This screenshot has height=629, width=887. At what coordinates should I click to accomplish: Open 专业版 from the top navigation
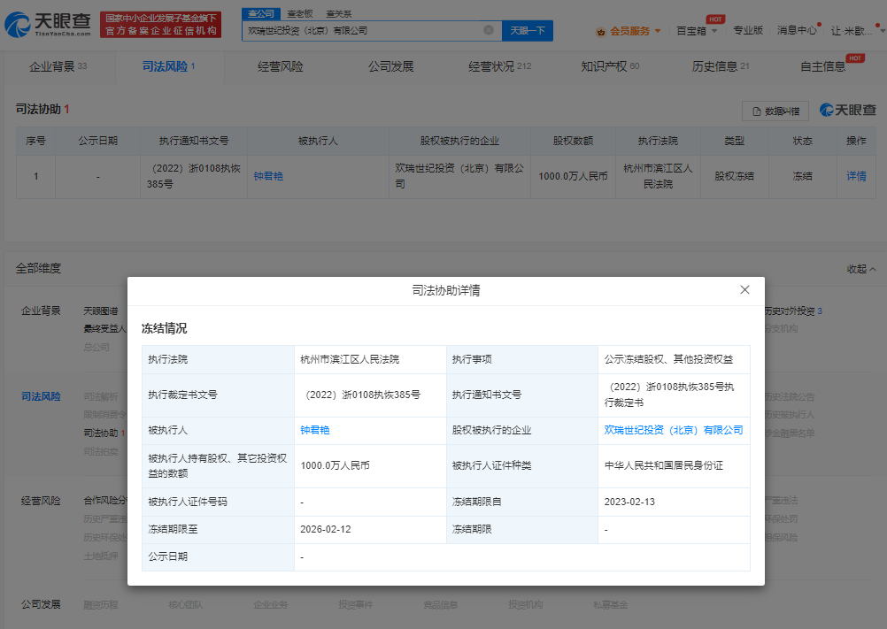pyautogui.click(x=749, y=30)
